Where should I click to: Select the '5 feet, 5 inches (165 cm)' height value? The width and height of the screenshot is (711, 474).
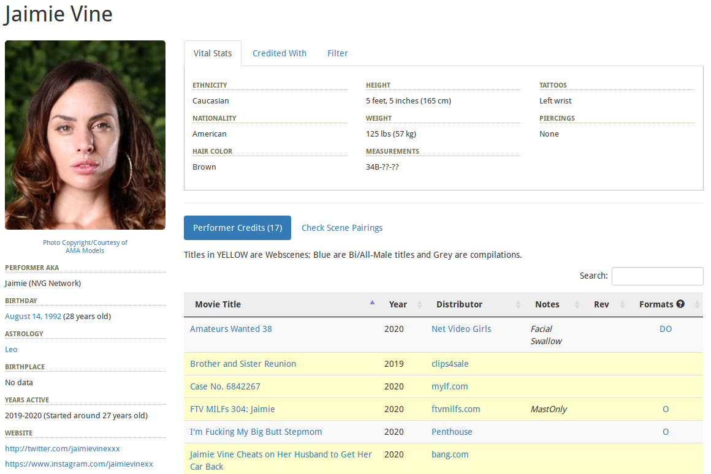[x=409, y=100]
